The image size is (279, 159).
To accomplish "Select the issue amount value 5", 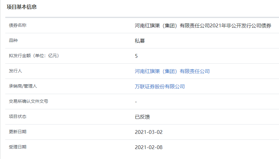I will (x=136, y=56).
